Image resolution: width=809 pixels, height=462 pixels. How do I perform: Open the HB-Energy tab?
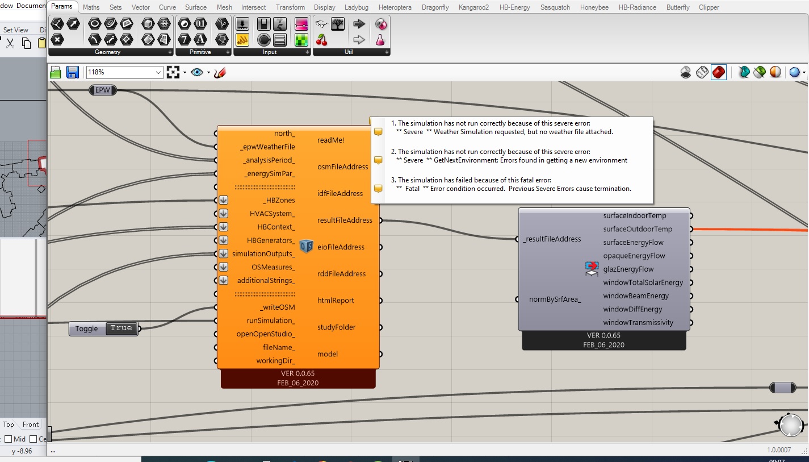pos(514,7)
